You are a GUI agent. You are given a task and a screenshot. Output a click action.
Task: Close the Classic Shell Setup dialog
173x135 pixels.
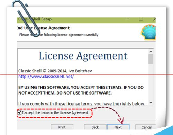coord(154,19)
